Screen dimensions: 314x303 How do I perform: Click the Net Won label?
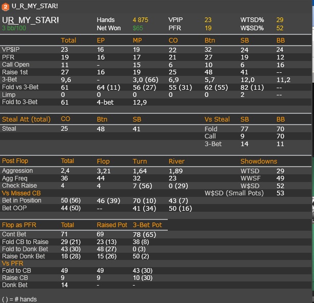109,28
